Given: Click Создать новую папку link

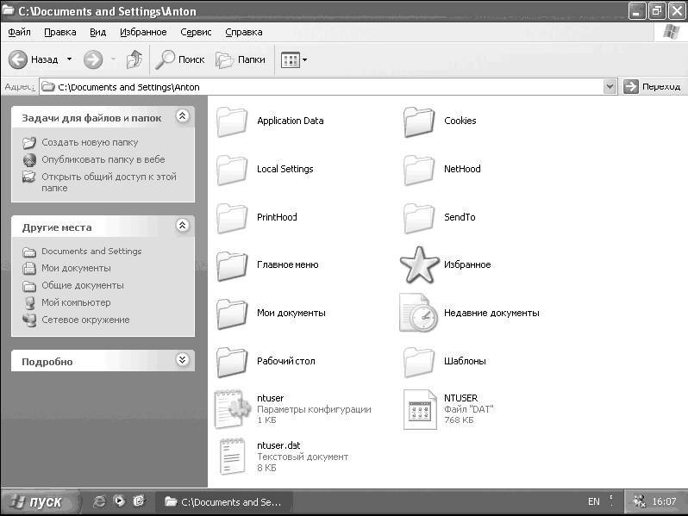Looking at the screenshot, I should (90, 142).
